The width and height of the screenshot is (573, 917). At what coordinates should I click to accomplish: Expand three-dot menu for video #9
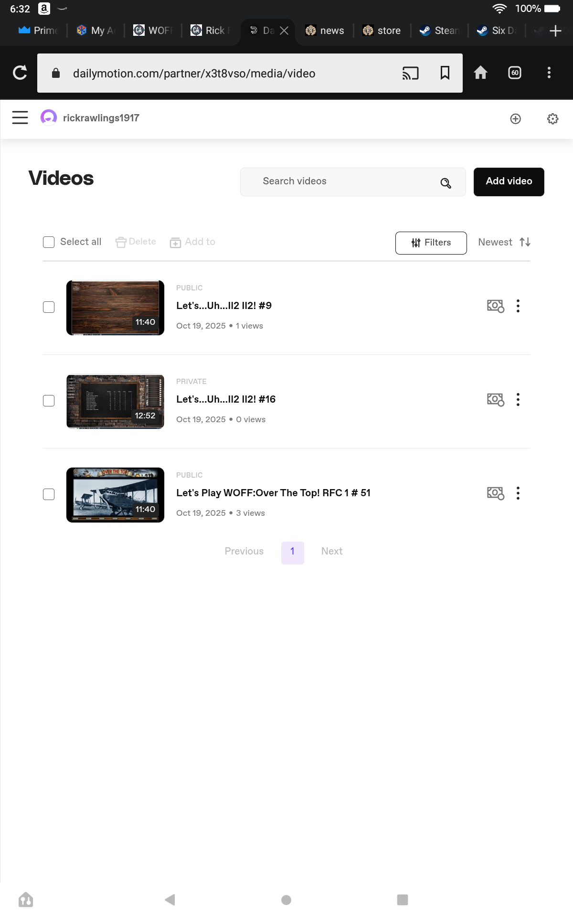518,306
